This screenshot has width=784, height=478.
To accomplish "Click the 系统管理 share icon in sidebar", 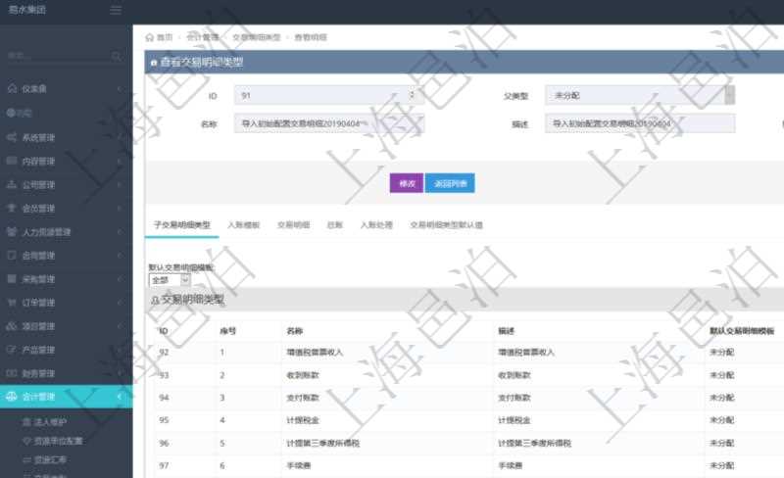I will tap(12, 137).
